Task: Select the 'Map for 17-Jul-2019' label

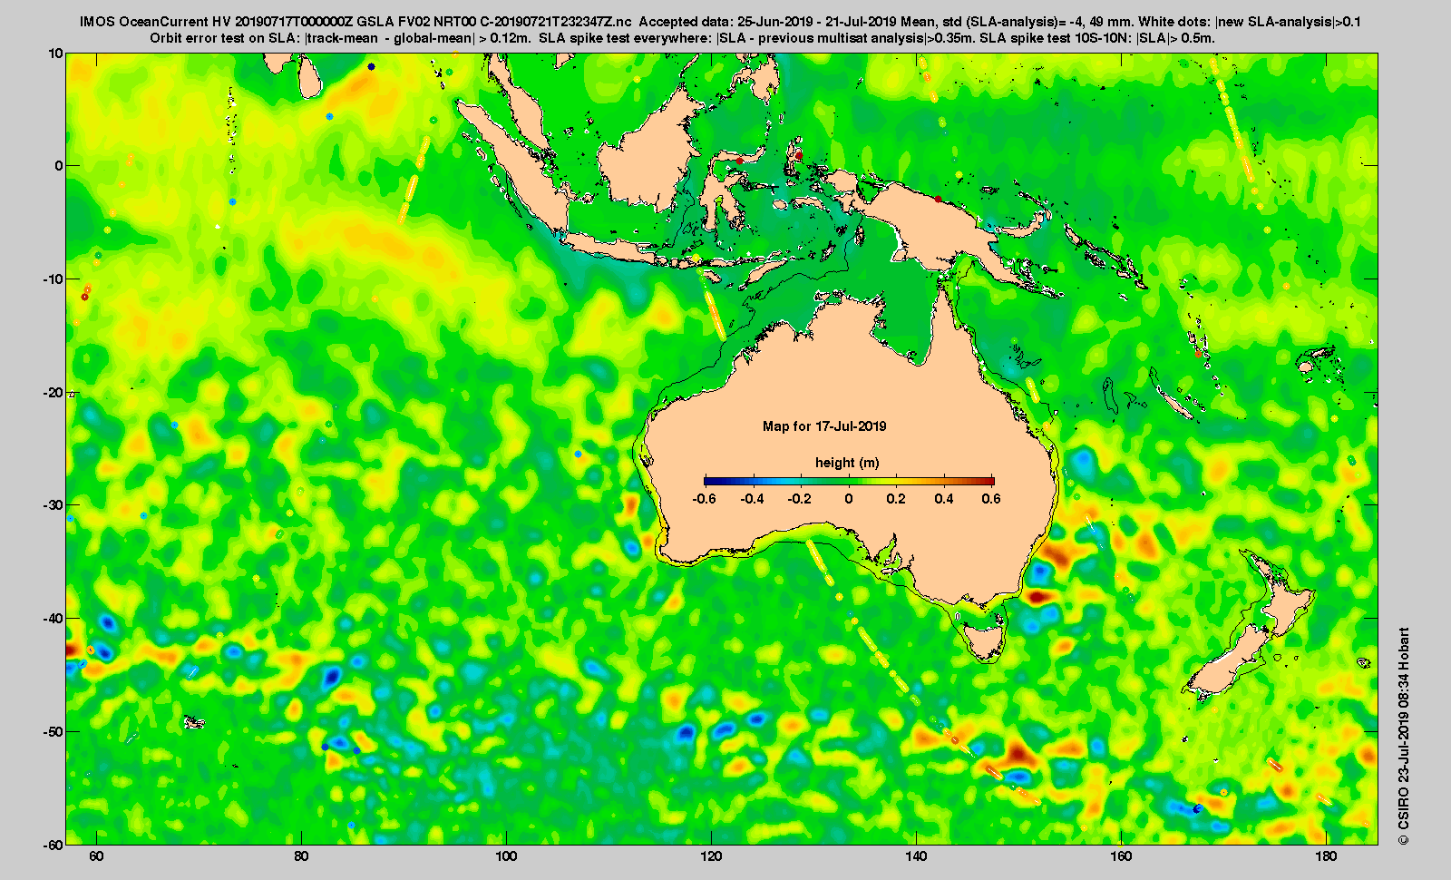Action: (824, 426)
